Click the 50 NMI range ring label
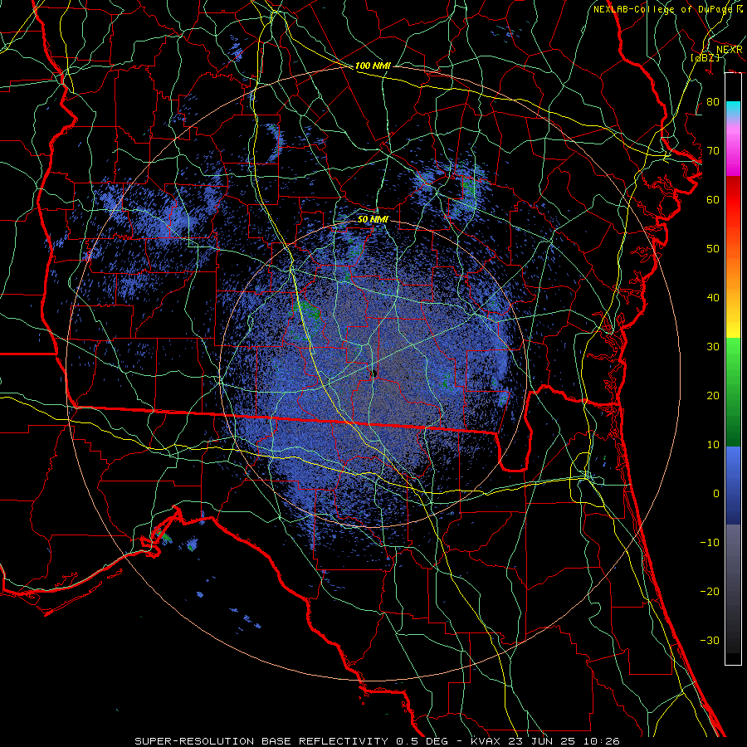Viewport: 747px width, 747px height. pyautogui.click(x=373, y=219)
